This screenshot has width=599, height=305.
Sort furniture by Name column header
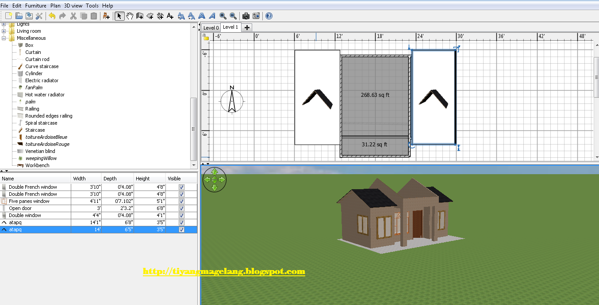coord(35,179)
